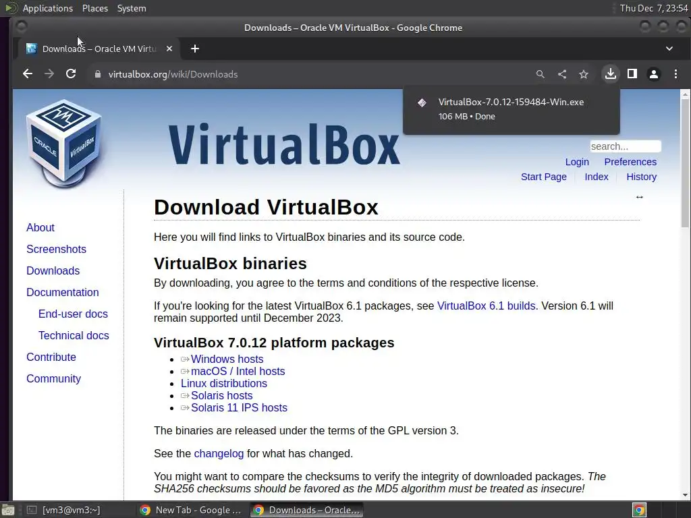
Task: Open the Chrome downloads tray icon
Action: click(610, 74)
